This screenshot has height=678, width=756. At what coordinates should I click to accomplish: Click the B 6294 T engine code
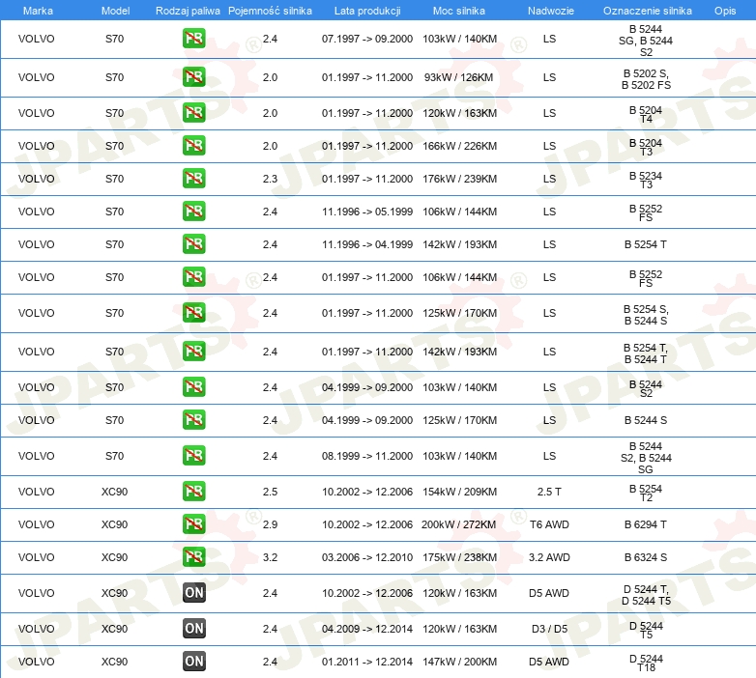click(x=646, y=524)
